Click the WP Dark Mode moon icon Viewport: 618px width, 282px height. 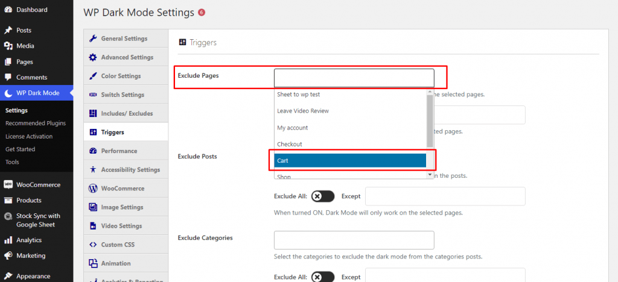pos(8,93)
